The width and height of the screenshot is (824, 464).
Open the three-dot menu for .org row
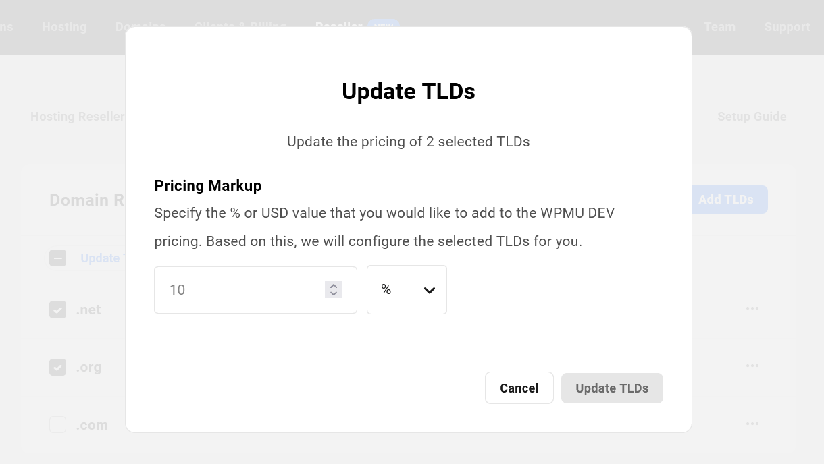pyautogui.click(x=752, y=366)
